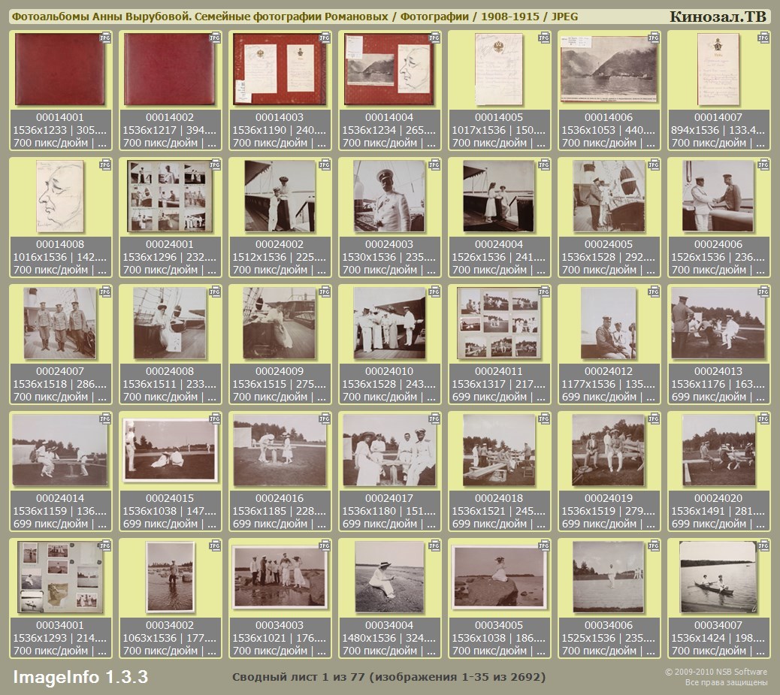
Task: Click the NSB Software copyright text
Action: point(715,672)
